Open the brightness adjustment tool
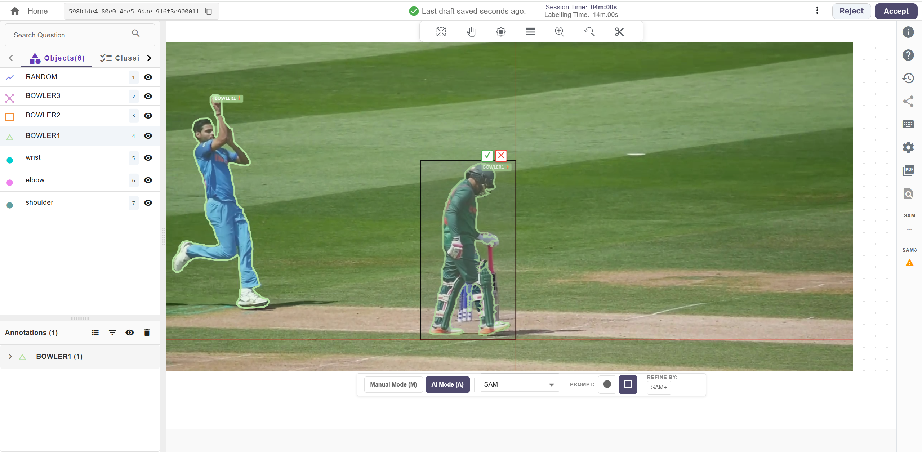 [500, 32]
